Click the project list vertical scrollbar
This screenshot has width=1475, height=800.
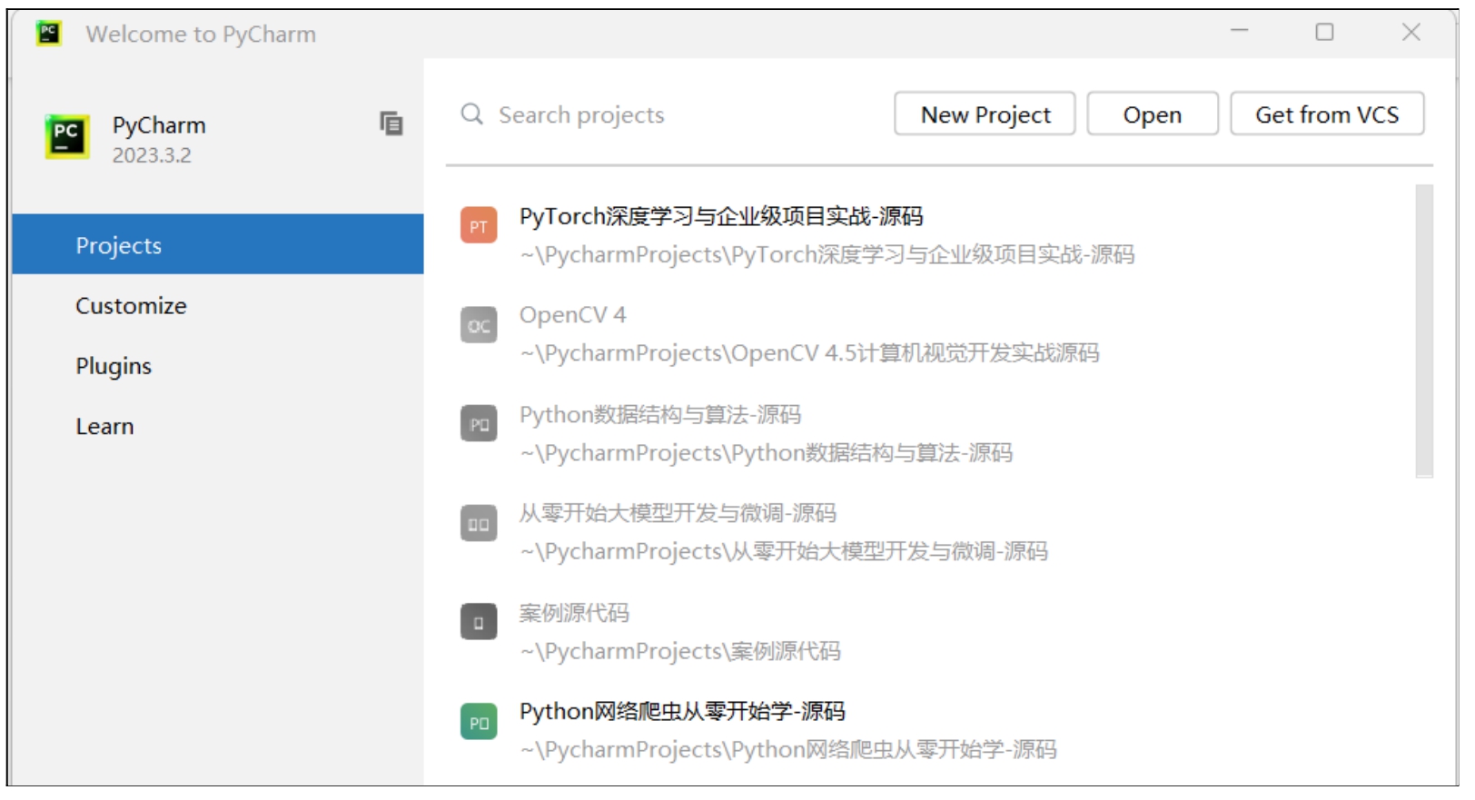[x=1425, y=331]
